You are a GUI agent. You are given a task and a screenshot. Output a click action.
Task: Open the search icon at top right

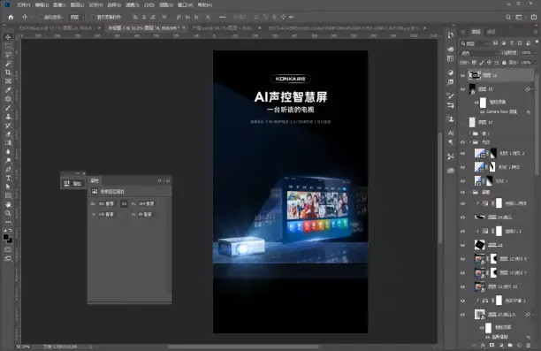pos(508,17)
